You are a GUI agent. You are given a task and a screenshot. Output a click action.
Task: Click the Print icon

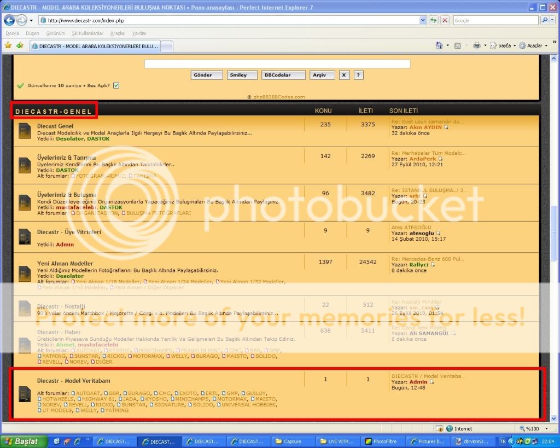tap(476, 45)
